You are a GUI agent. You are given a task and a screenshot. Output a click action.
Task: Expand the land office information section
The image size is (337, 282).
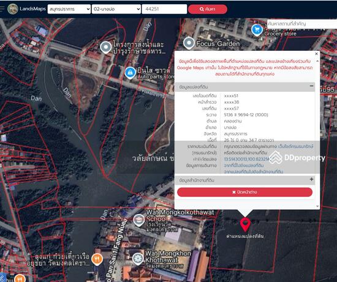[x=311, y=179]
